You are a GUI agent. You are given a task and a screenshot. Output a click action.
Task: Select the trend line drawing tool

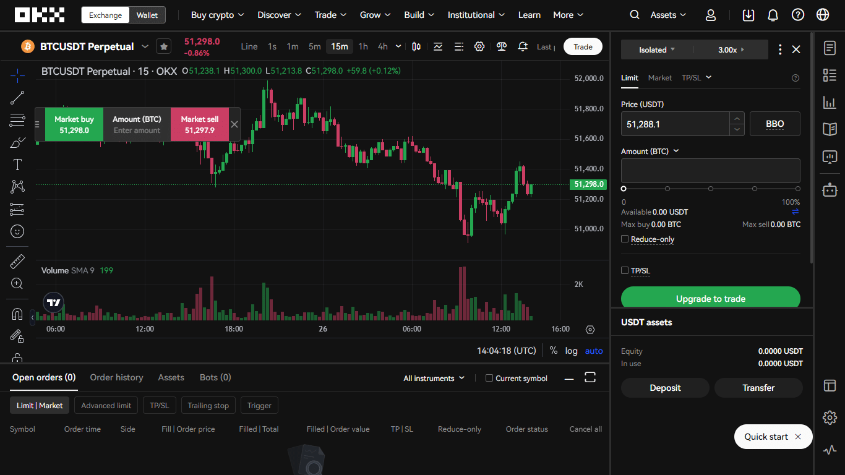[x=17, y=97]
